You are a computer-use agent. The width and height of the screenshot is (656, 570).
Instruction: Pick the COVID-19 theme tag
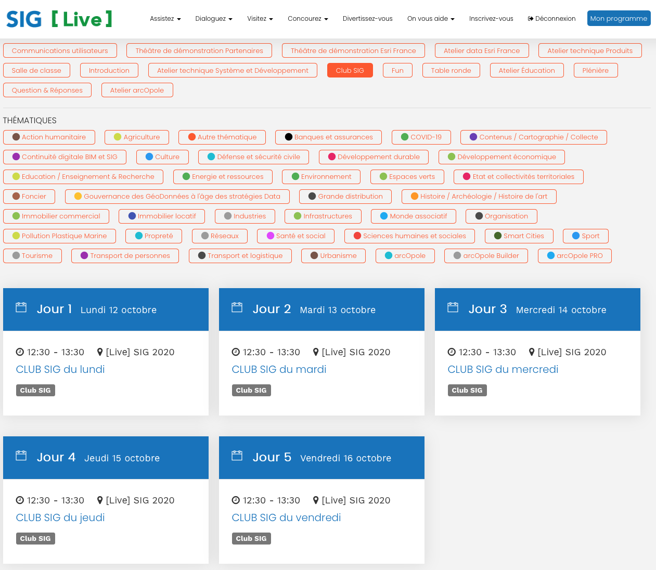pos(421,137)
